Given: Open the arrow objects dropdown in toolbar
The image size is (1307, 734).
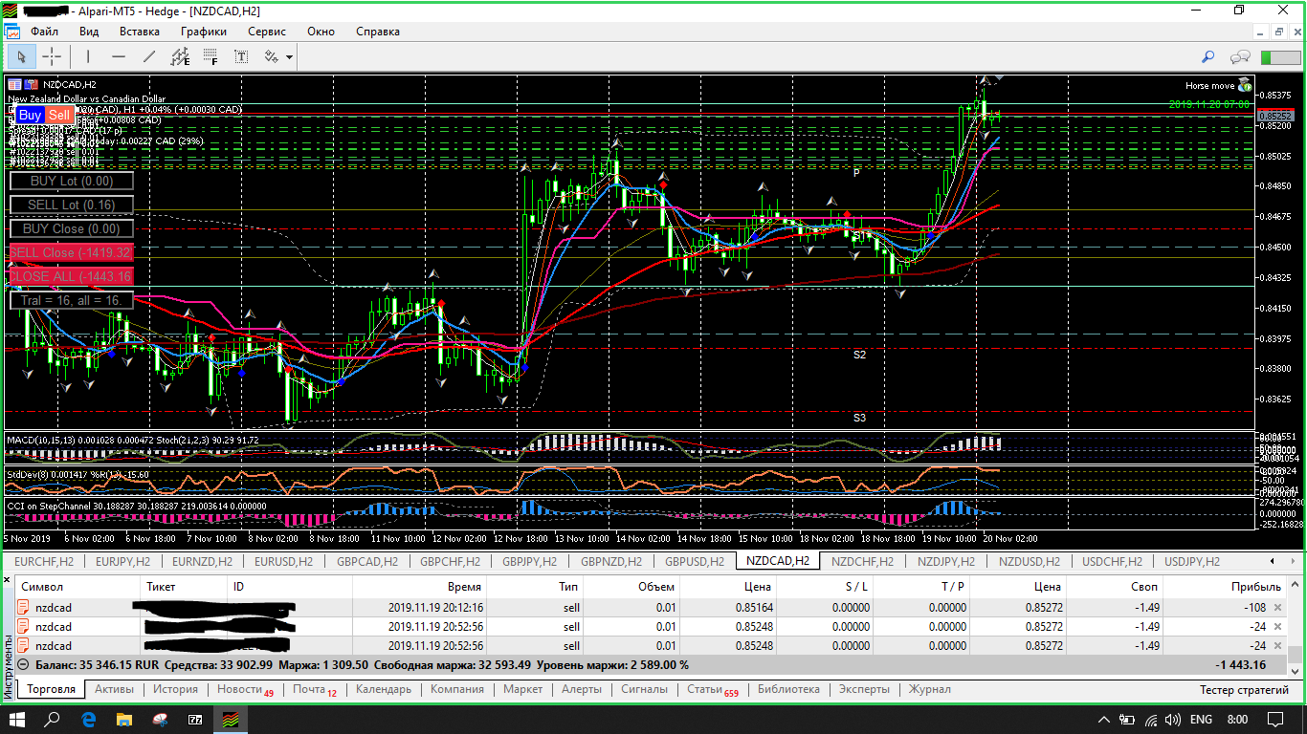Looking at the screenshot, I should pyautogui.click(x=289, y=57).
